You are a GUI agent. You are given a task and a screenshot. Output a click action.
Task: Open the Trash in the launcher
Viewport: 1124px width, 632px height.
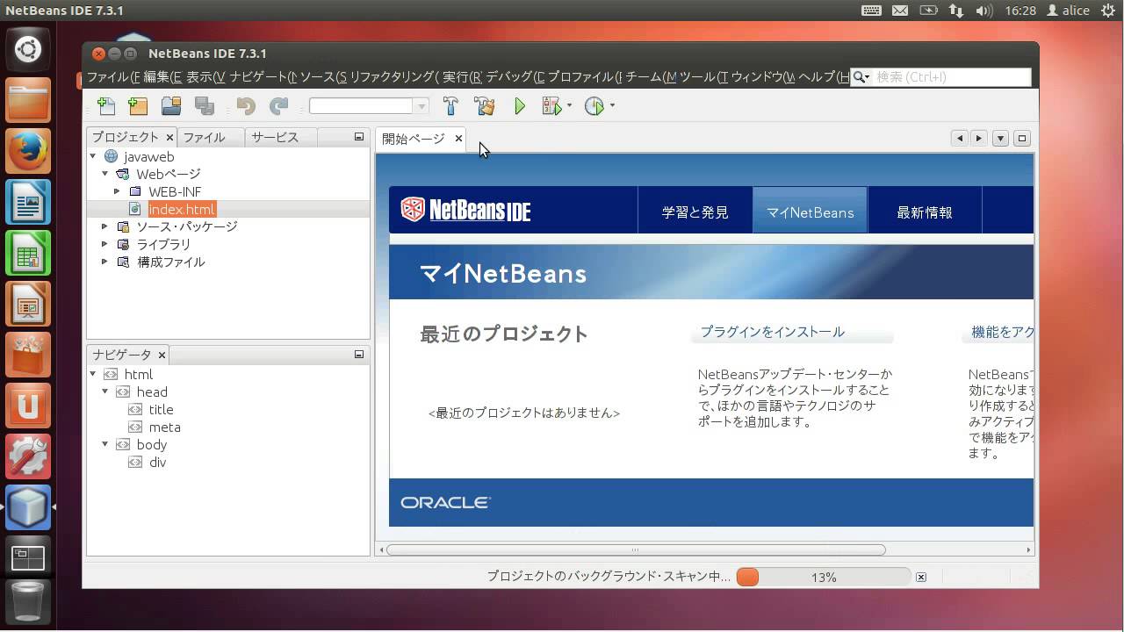[28, 600]
